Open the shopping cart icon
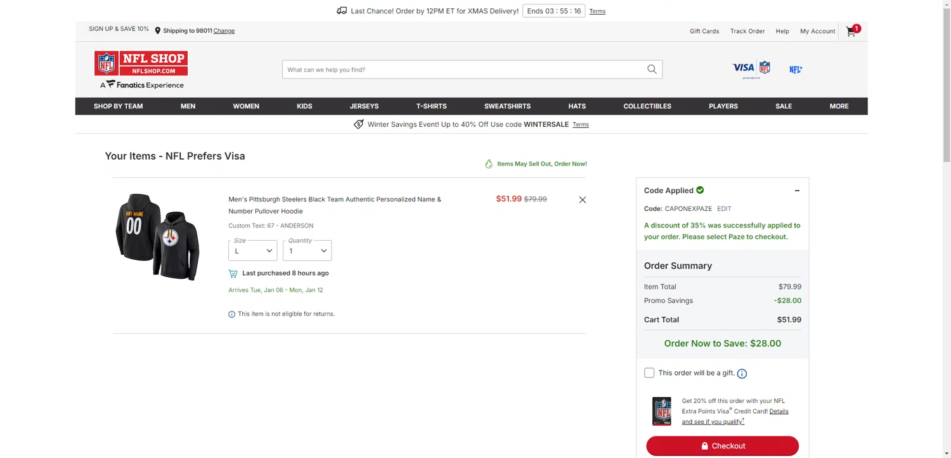This screenshot has height=458, width=951. click(x=851, y=32)
